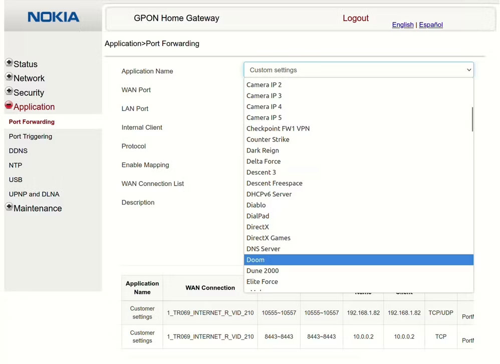This screenshot has height=364, width=500.
Task: Click Security menu label
Action: click(29, 92)
